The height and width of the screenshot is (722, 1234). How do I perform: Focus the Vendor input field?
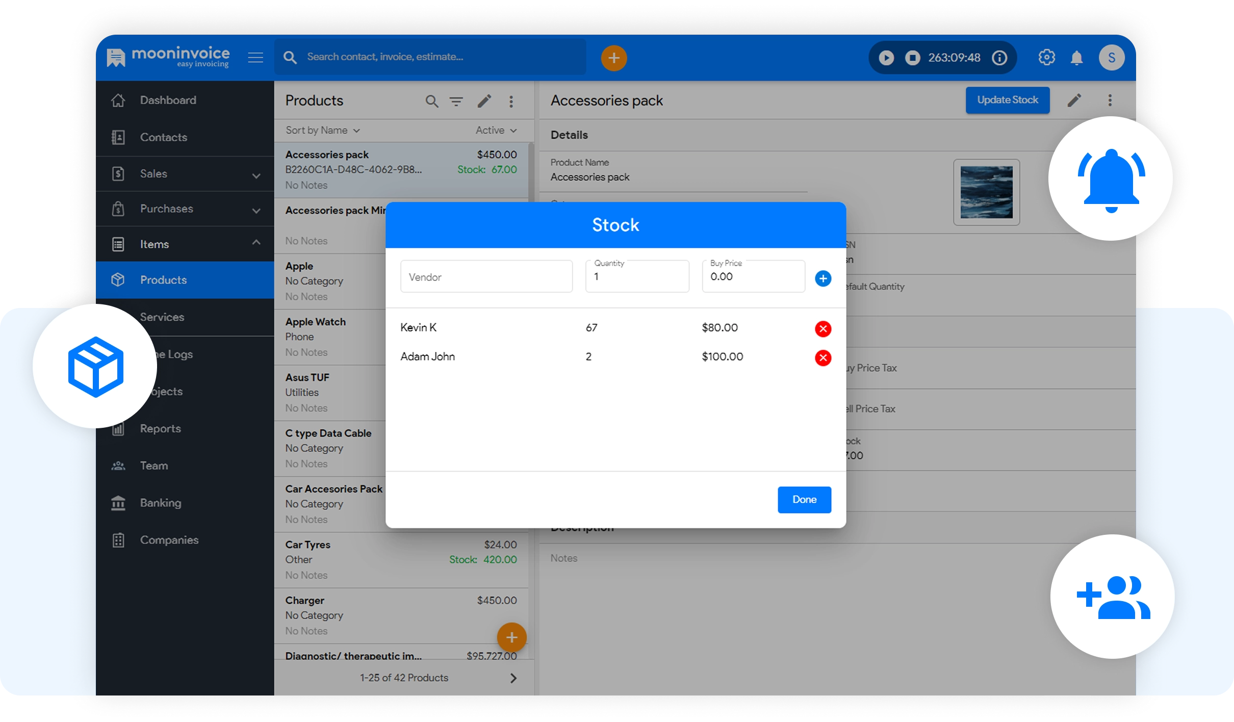(x=486, y=277)
